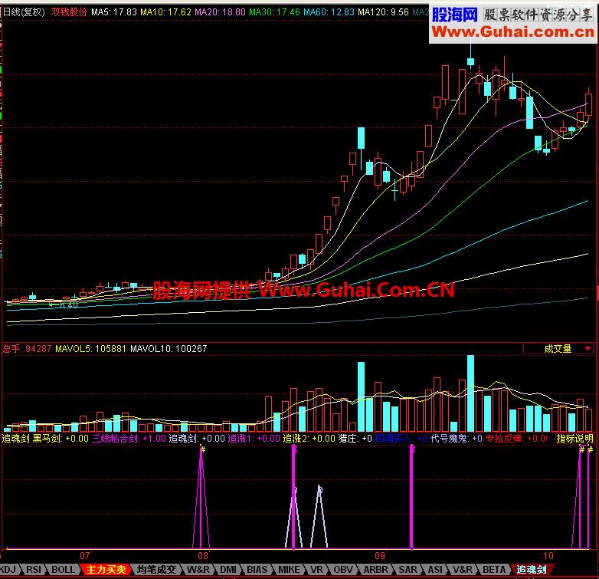Screen dimensions: 599x579
Task: Select the 主力买卖 tab
Action: click(x=106, y=570)
